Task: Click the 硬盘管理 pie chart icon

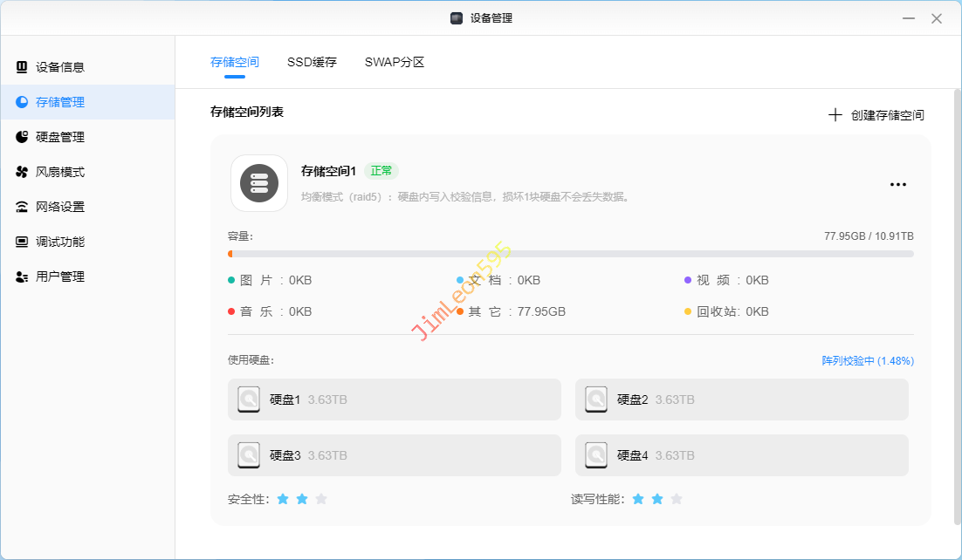Action: [22, 137]
